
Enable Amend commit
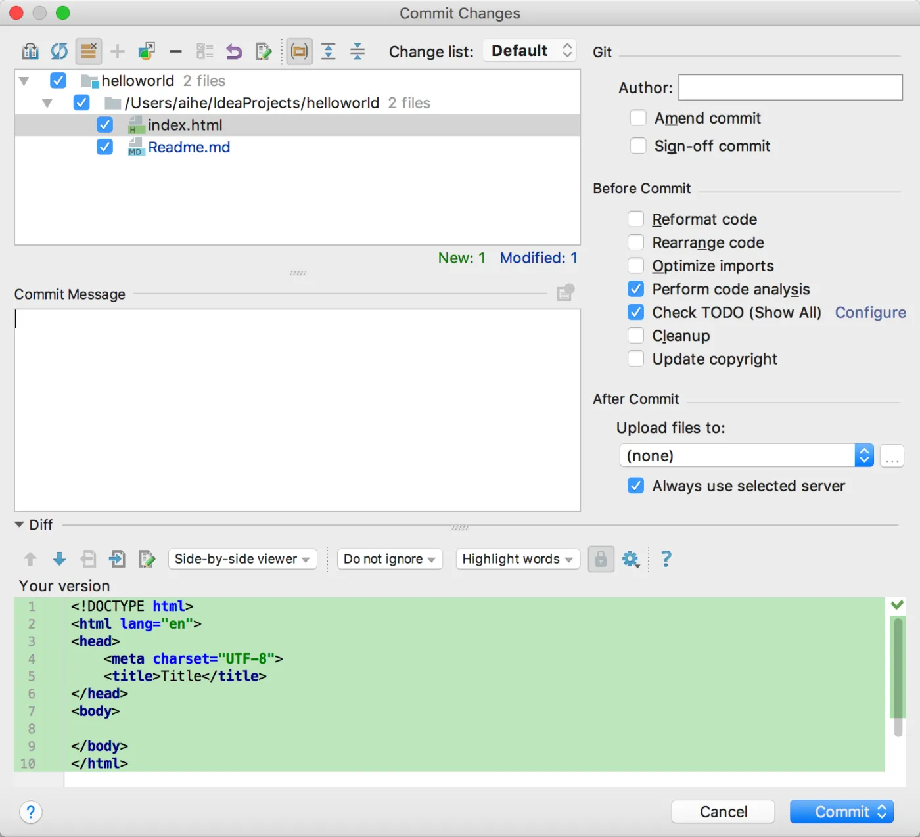[x=638, y=118]
